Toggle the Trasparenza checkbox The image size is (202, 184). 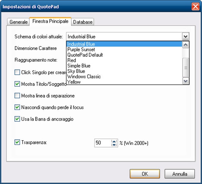tap(17, 142)
